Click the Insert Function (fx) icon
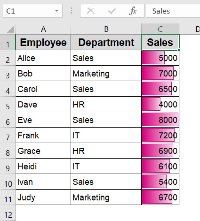Screen dimensions: 200x221 (133, 11)
